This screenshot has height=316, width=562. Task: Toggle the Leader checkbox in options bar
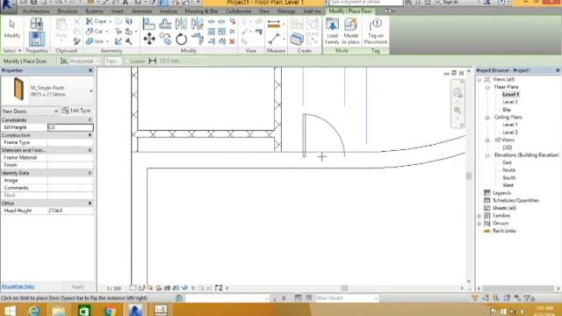coord(126,61)
